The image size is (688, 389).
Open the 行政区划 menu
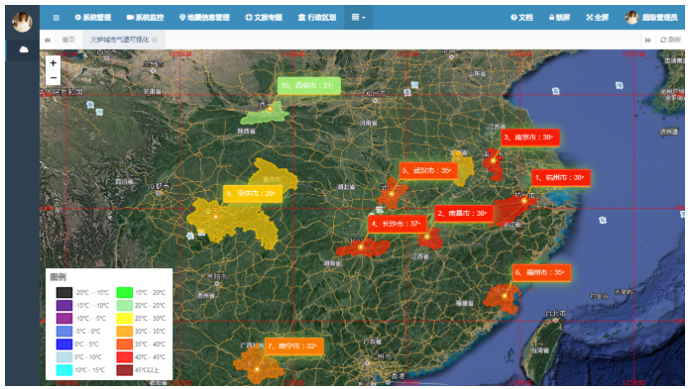317,18
